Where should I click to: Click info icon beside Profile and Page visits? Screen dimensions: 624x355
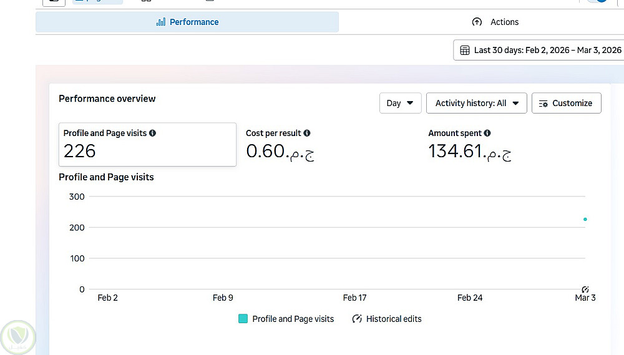pyautogui.click(x=153, y=133)
